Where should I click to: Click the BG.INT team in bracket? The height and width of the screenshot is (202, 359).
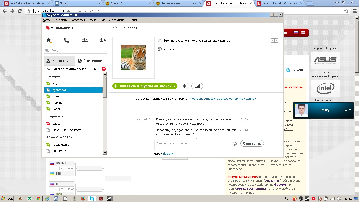(61, 163)
